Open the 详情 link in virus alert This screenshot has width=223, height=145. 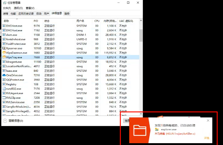[x=207, y=138]
